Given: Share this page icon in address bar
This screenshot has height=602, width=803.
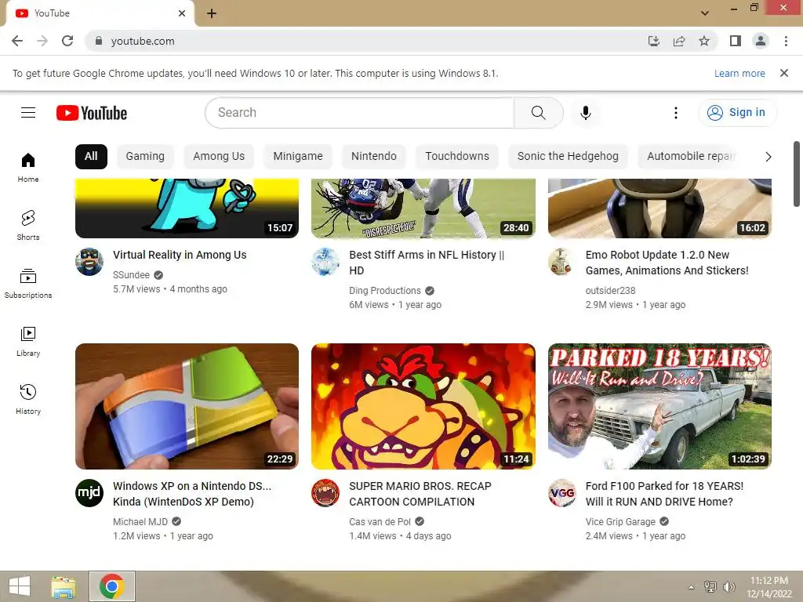Looking at the screenshot, I should (679, 41).
